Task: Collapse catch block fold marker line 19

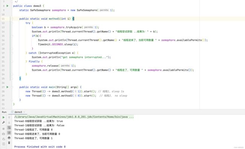Action: click(12, 53)
